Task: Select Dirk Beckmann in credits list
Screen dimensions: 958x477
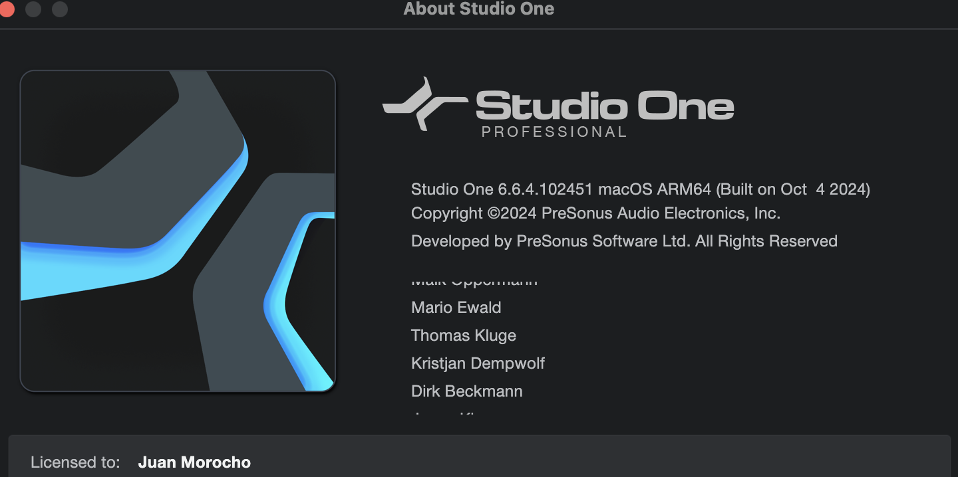Action: [x=467, y=391]
